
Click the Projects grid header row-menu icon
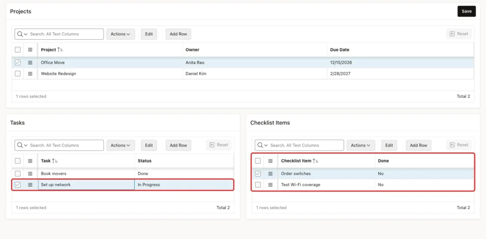tap(30, 50)
